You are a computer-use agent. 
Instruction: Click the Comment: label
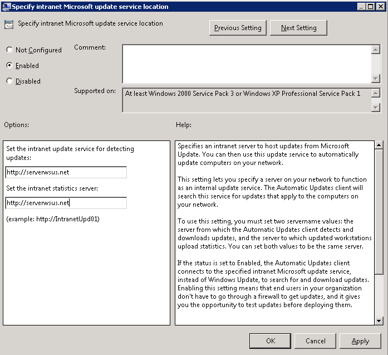click(x=90, y=47)
